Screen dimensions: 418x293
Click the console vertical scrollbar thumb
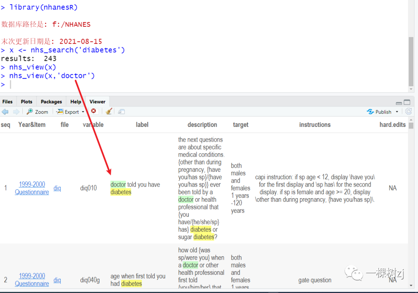coord(411,62)
